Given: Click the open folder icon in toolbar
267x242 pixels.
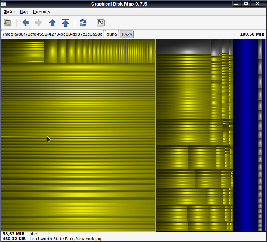Looking at the screenshot, I should click(8, 23).
